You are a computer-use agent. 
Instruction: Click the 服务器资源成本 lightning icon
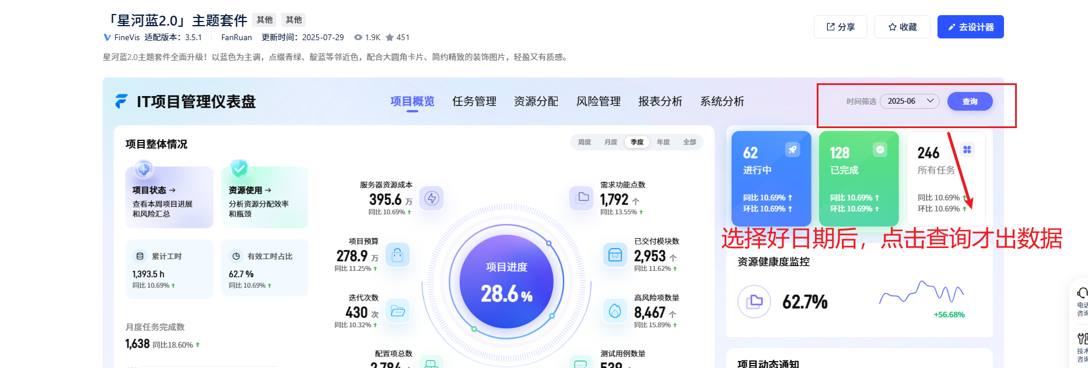(432, 199)
